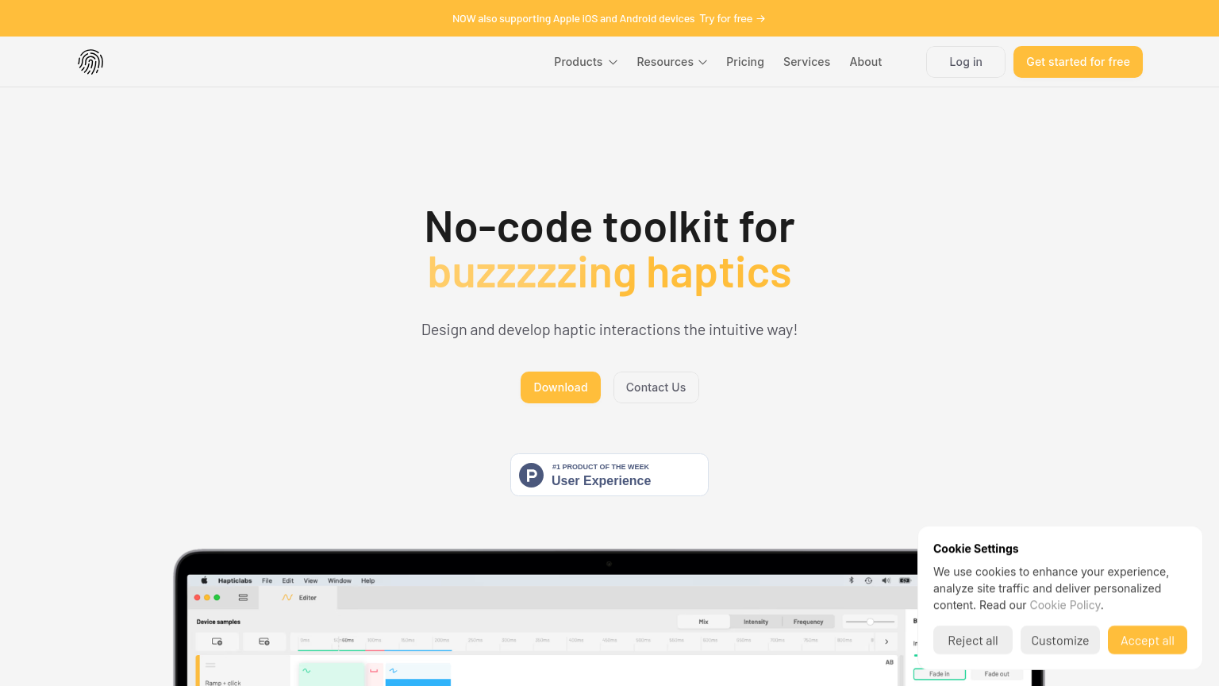Select the Frequency view mode
Screen dimensions: 1219x686
coord(808,622)
